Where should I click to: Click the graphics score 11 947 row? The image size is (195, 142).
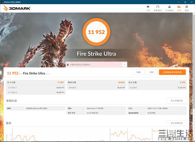point(36,82)
